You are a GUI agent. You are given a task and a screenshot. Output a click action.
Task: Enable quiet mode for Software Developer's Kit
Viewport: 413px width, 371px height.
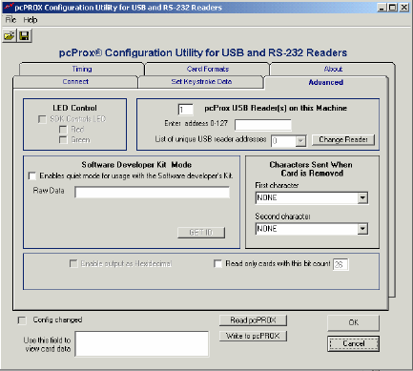pos(32,175)
